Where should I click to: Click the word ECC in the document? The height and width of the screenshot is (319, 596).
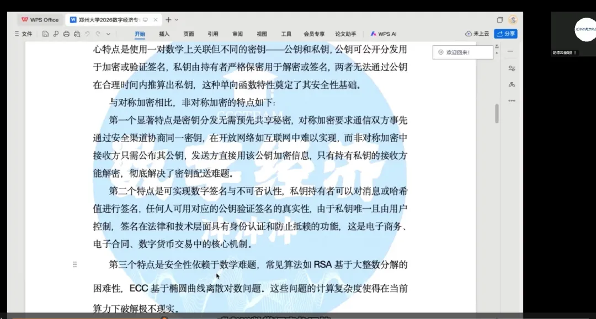tap(139, 289)
